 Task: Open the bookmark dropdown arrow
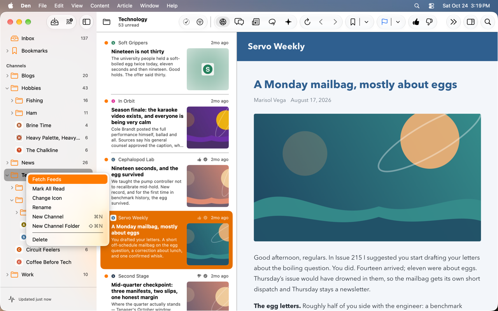click(x=366, y=22)
